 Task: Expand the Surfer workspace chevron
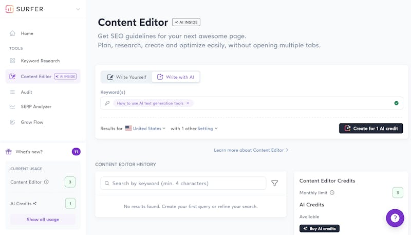(78, 9)
